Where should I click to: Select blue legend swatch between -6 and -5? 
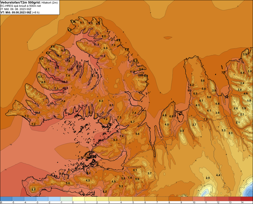pos(6,199)
